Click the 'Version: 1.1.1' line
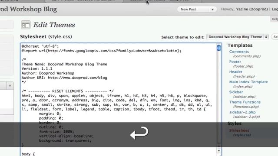The image size is (278, 156). tap(37, 68)
